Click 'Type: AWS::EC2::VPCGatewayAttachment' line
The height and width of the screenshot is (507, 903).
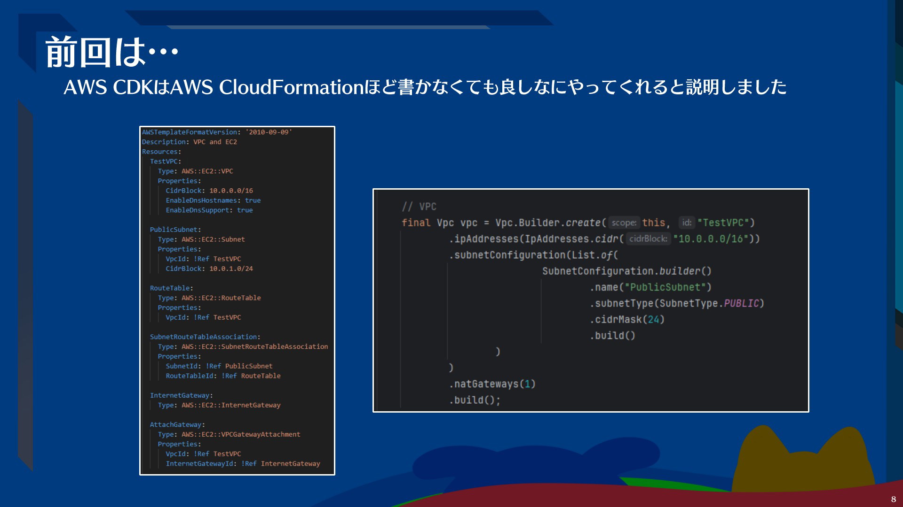pos(229,435)
